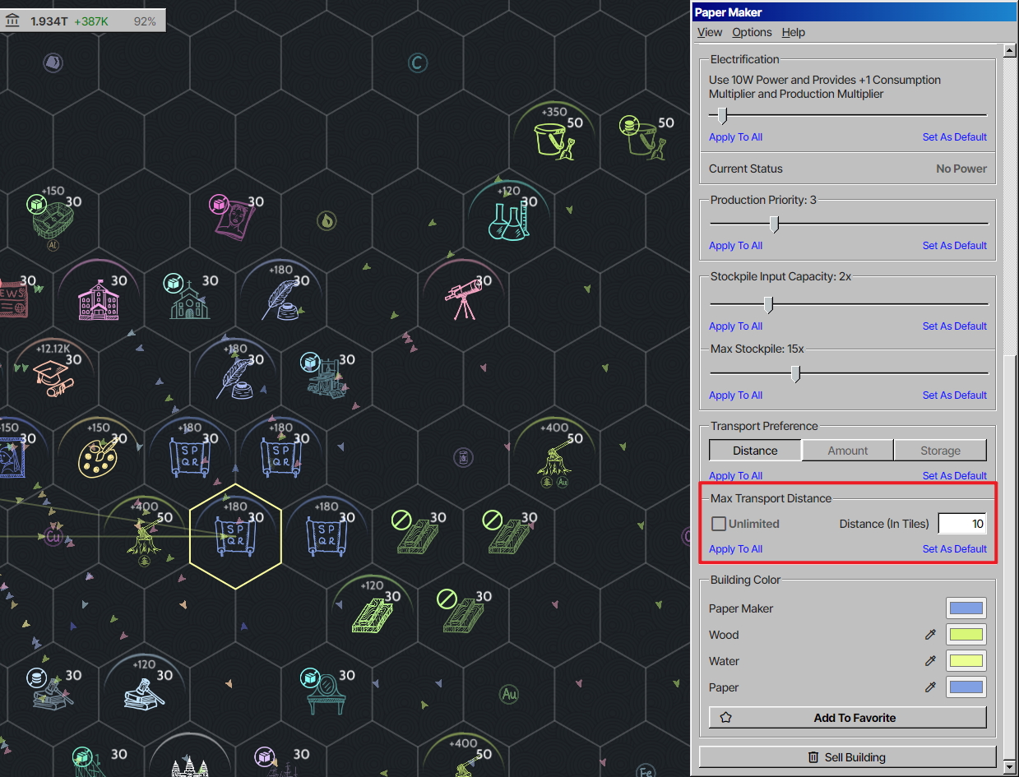Image resolution: width=1019 pixels, height=777 pixels.
Task: Open the Options menu
Action: point(752,32)
